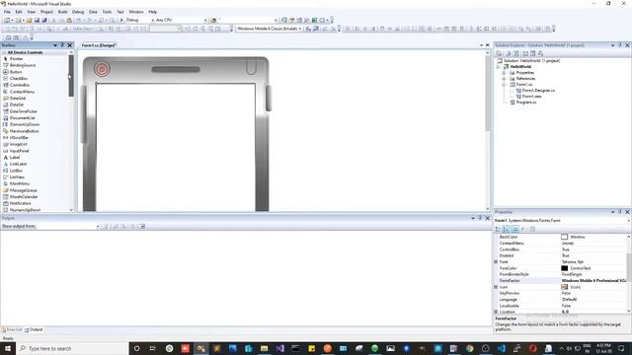
Task: Toggle Auto Hide pin on Solution Explorer
Action: click(620, 45)
